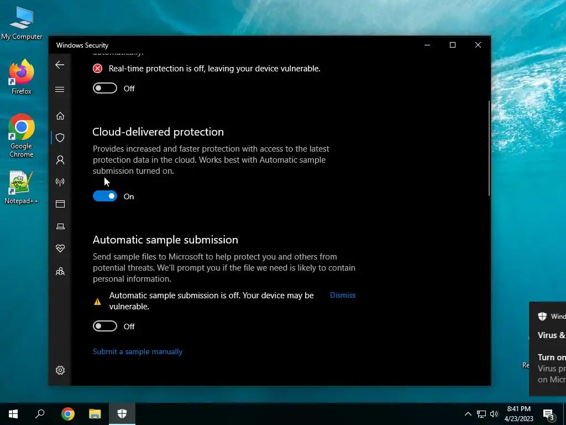566x425 pixels.
Task: Open the clock showing 8:41 PM
Action: click(518, 414)
